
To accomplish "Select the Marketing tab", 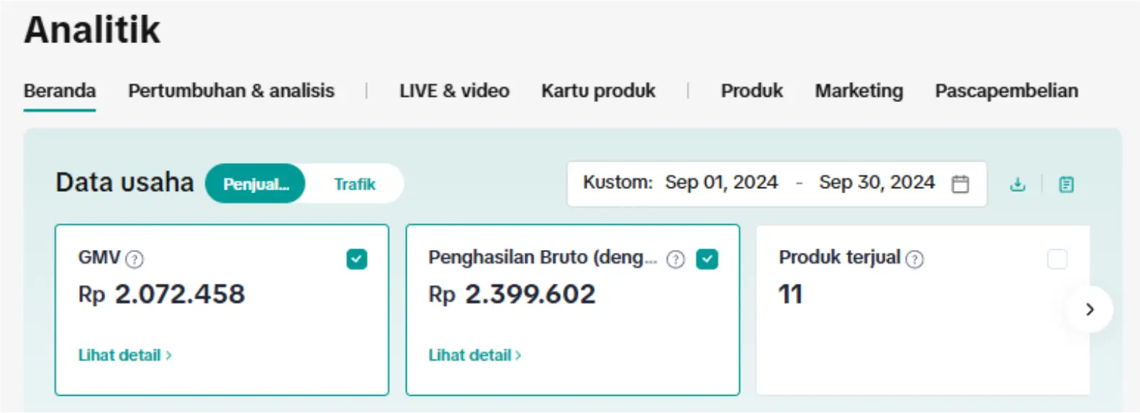I will coord(859,91).
